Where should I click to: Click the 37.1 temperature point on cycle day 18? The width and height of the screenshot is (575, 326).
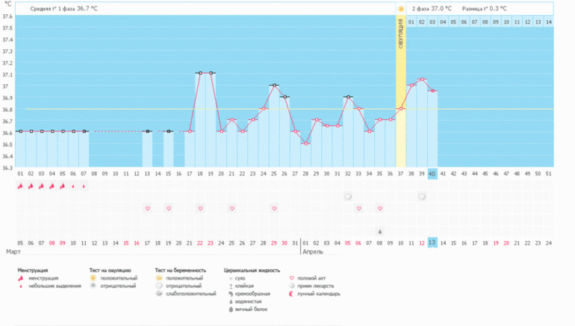coord(200,73)
